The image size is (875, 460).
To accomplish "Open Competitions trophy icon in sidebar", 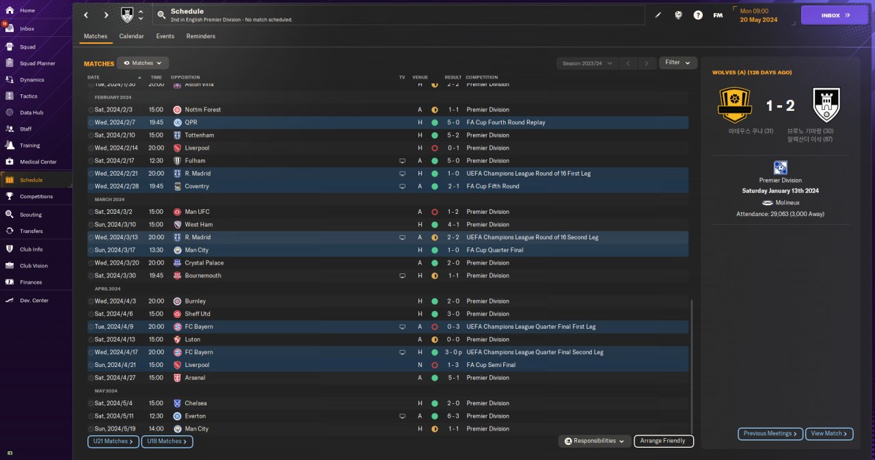I will coord(10,196).
